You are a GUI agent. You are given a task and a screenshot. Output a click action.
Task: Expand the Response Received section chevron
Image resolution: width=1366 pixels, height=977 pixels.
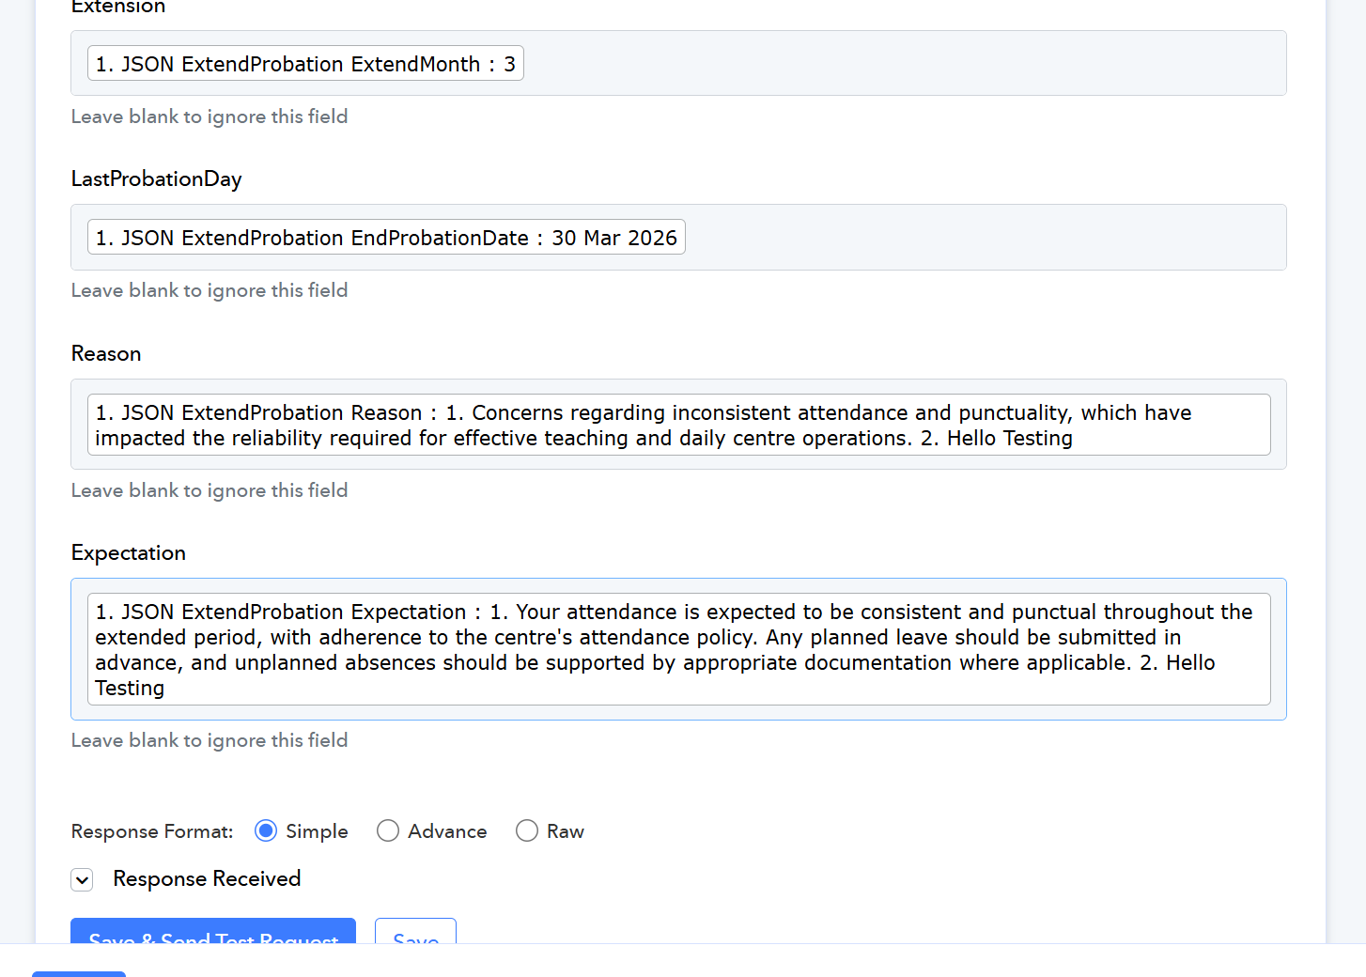point(82,880)
